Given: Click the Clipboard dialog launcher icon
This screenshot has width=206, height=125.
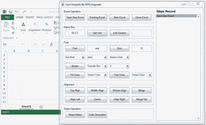Looking at the screenshot, I should click(x=17, y=38).
